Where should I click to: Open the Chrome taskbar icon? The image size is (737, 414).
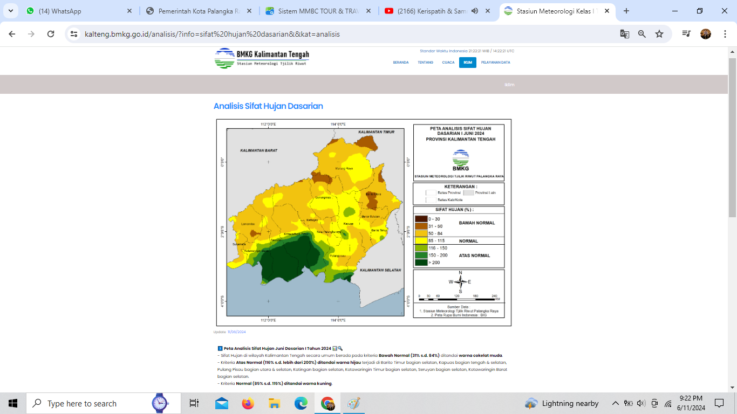[327, 403]
